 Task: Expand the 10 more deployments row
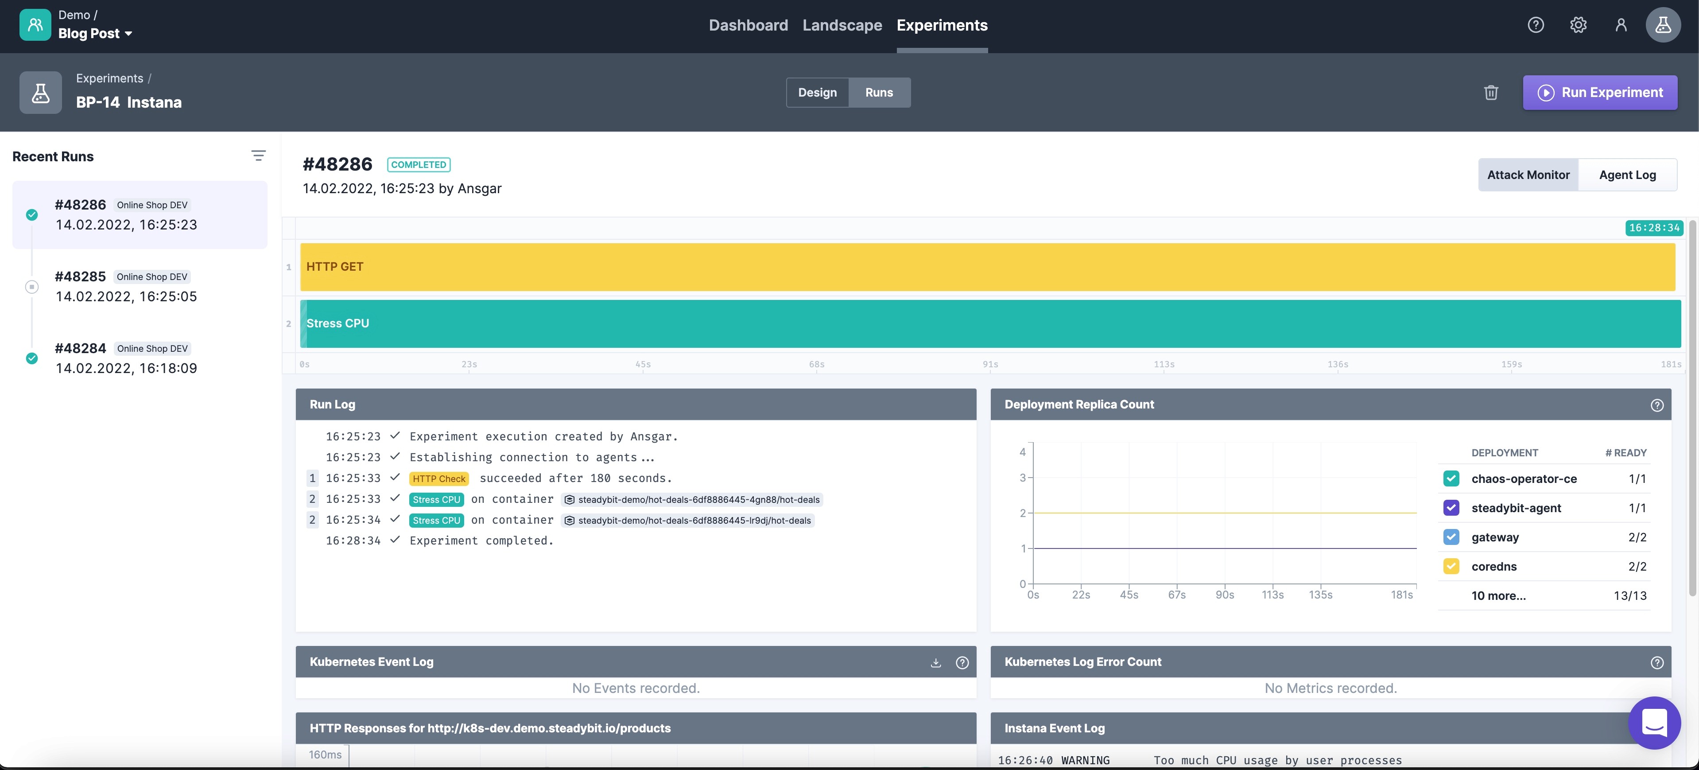coord(1498,596)
